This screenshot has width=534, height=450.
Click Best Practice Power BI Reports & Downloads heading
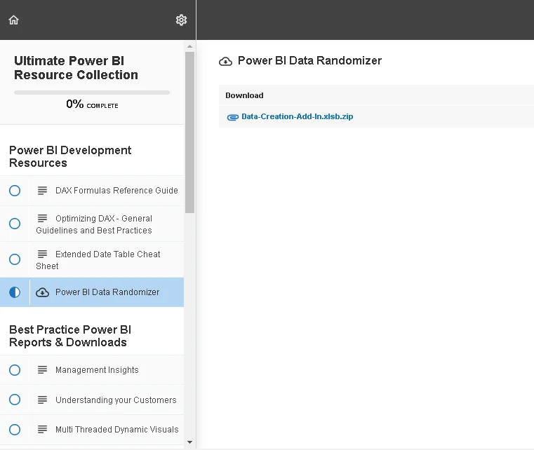point(70,336)
